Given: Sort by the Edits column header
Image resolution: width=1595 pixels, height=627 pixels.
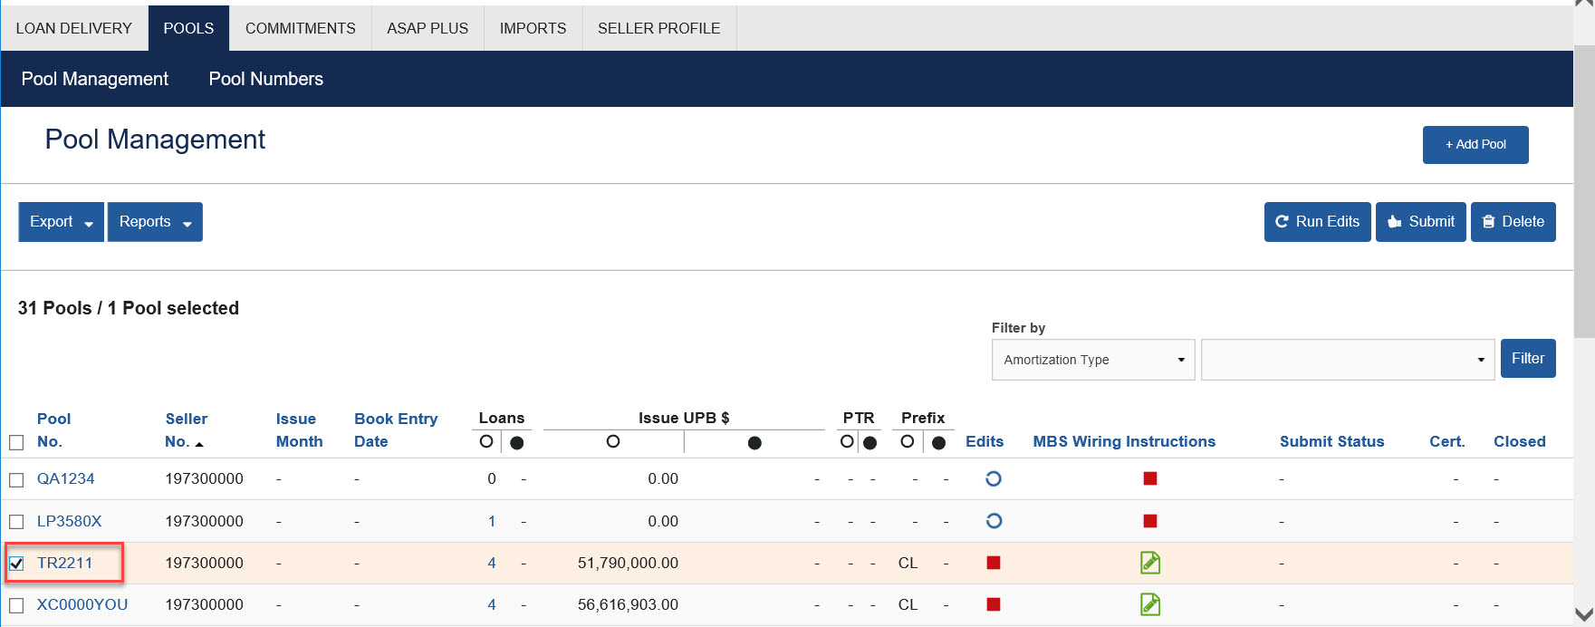Looking at the screenshot, I should (x=985, y=442).
